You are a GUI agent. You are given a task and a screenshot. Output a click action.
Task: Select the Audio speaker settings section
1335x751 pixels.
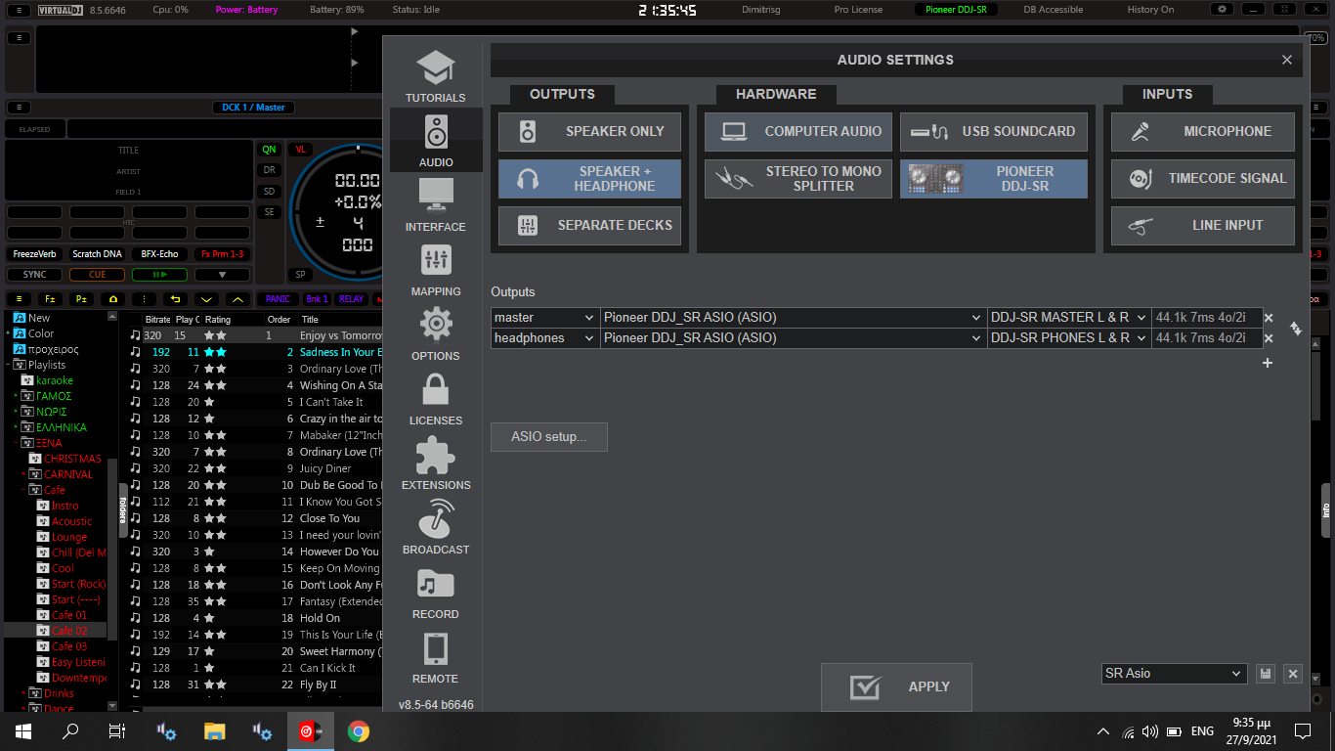[x=436, y=140]
